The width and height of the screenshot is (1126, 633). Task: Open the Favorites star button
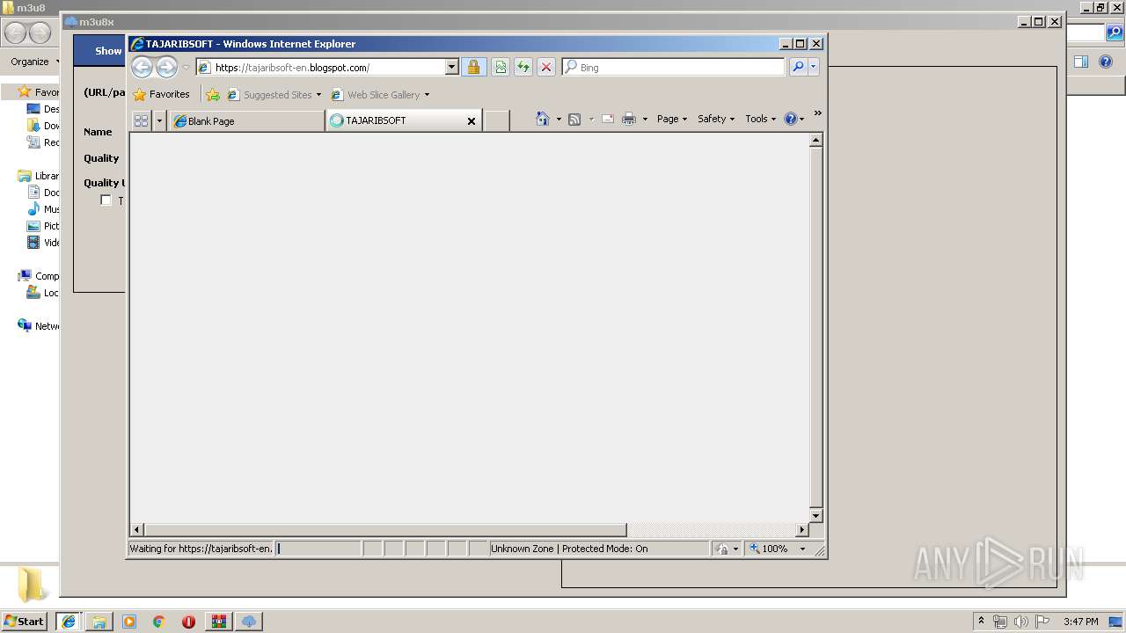click(161, 94)
